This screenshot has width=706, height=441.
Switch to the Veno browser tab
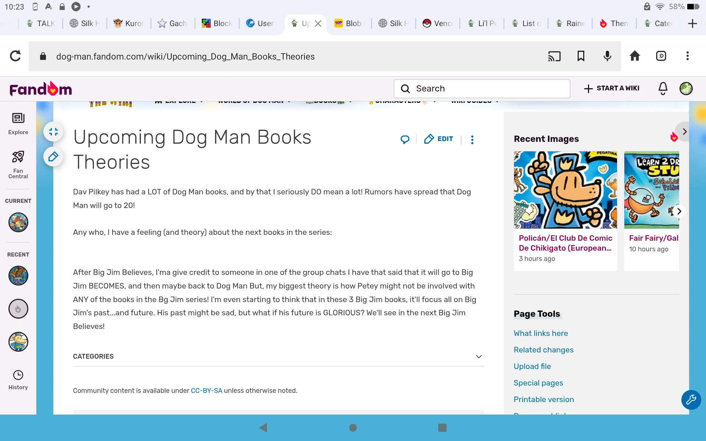[x=437, y=24]
